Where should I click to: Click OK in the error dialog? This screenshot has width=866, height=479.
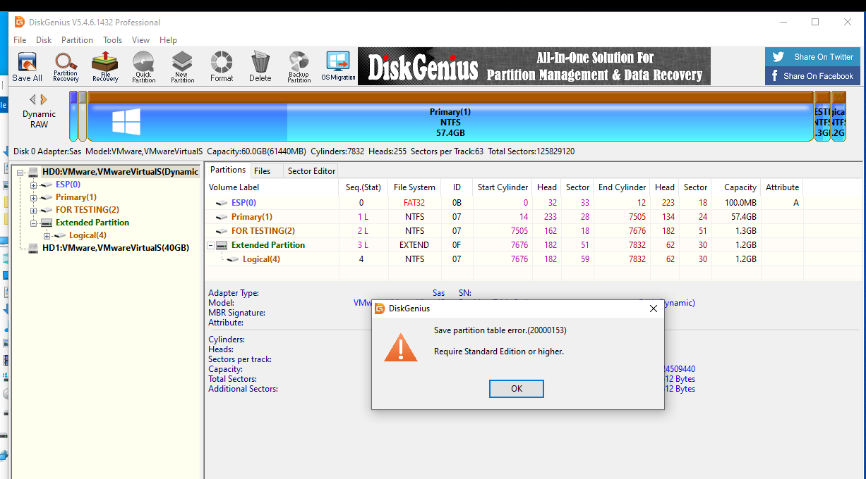coord(517,389)
